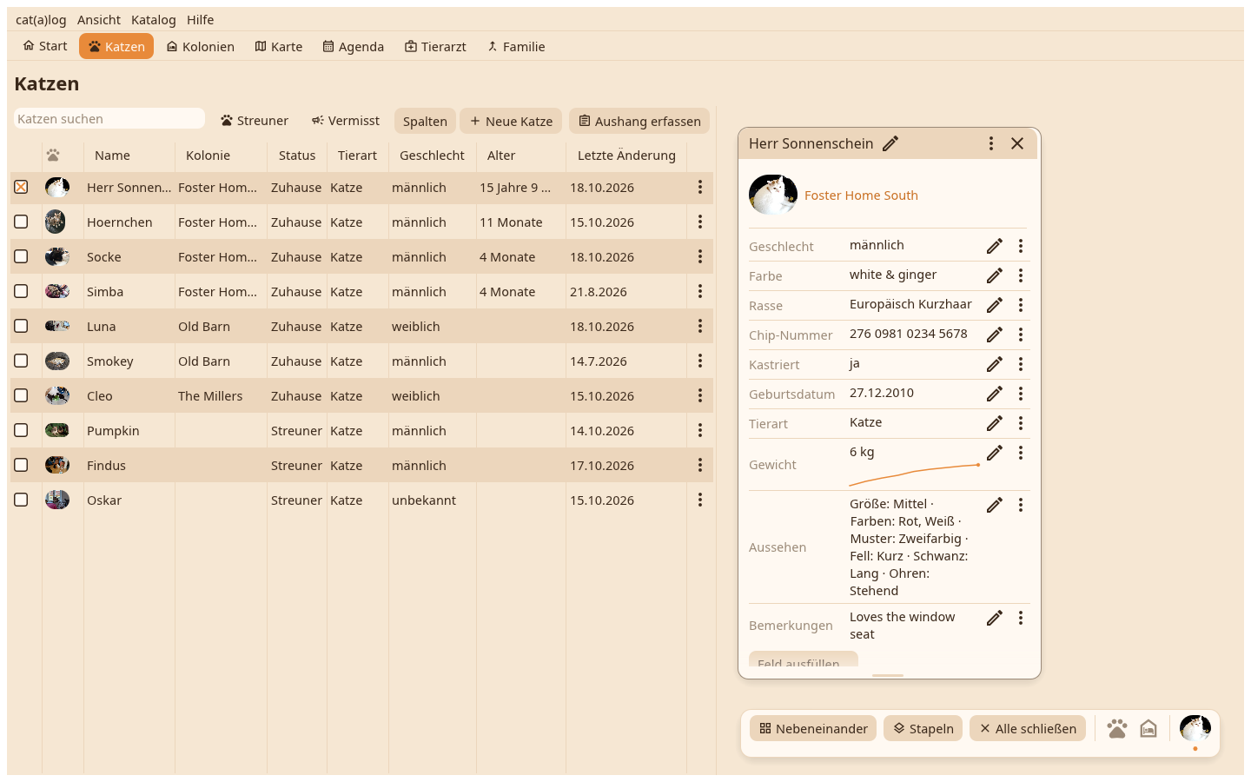Viewport: 1251px width, 782px height.
Task: Edit the Geschlecht field with pencil icon
Action: (x=995, y=246)
